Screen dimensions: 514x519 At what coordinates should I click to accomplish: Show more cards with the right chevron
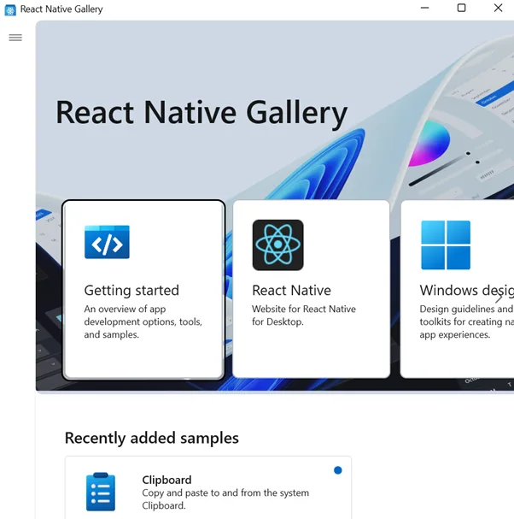click(x=499, y=298)
